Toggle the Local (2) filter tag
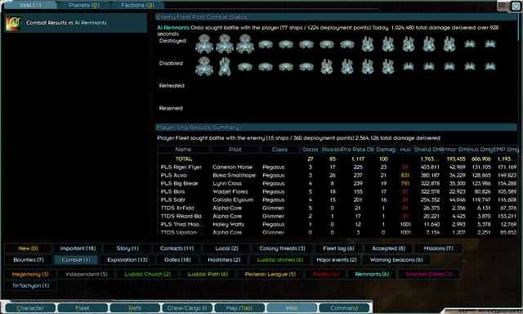The height and width of the screenshot is (314, 523). (226, 249)
